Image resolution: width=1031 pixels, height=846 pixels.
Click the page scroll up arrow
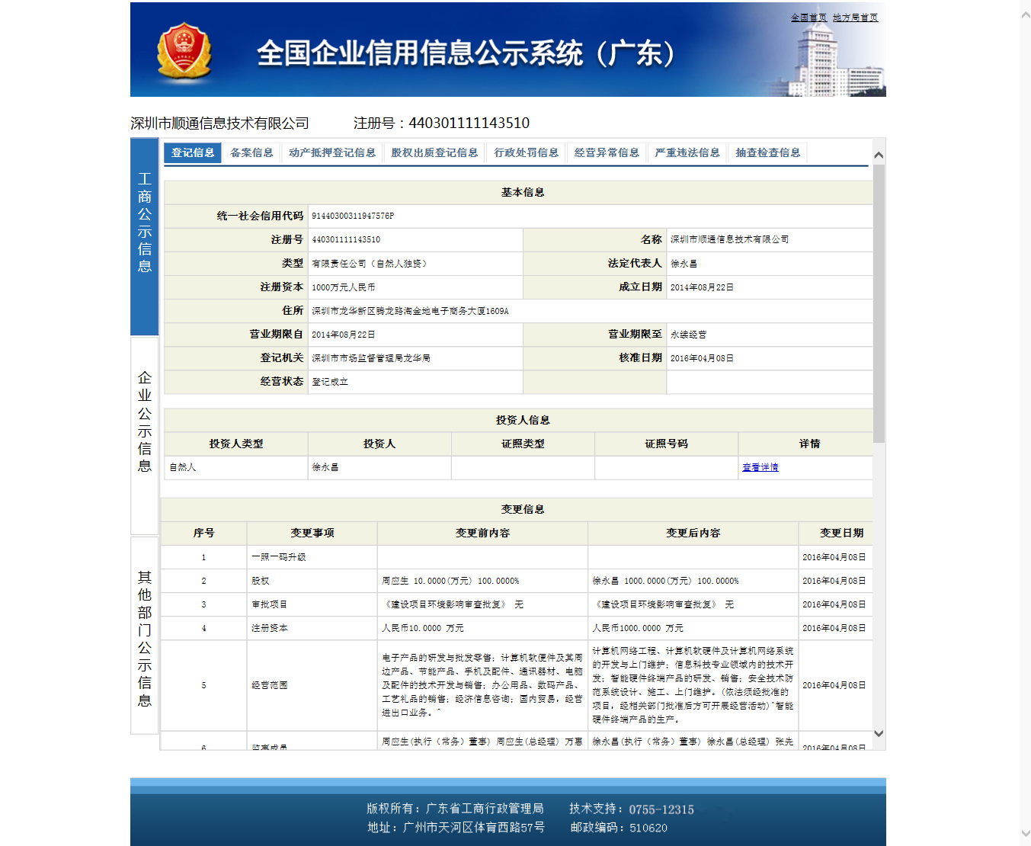(x=1025, y=14)
